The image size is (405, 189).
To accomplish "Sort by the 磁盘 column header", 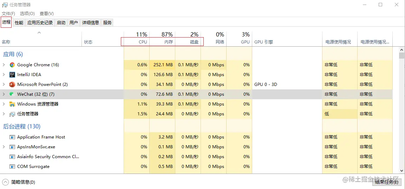I will pos(188,39).
